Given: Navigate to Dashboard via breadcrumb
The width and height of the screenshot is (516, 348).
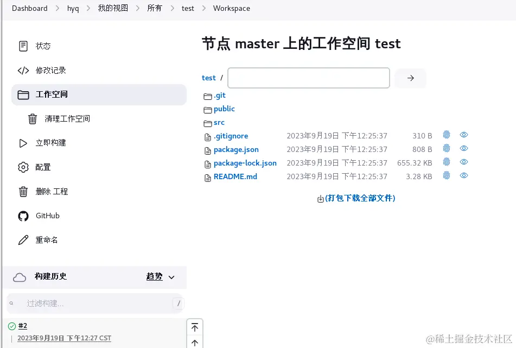Looking at the screenshot, I should [29, 8].
